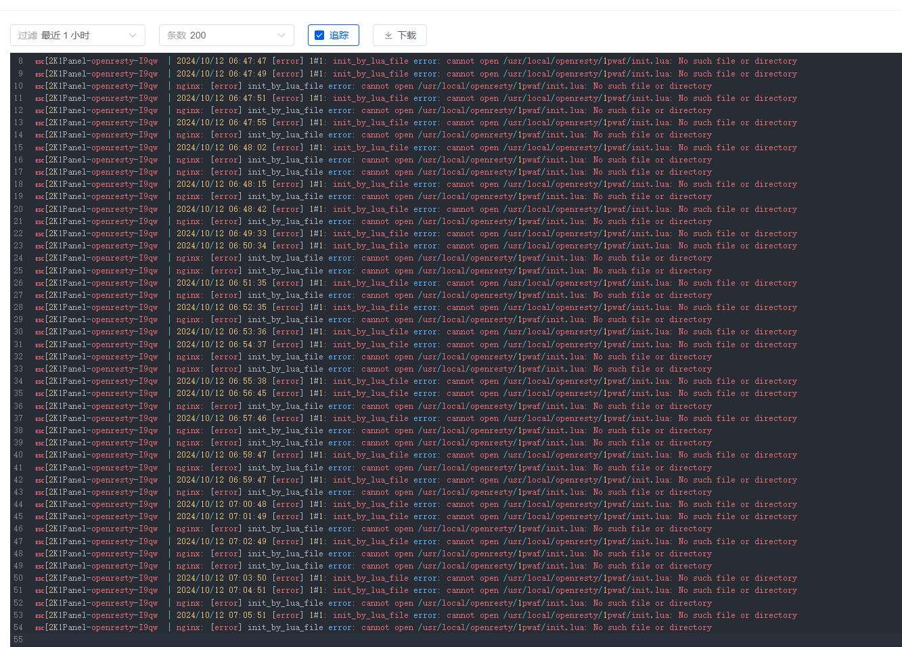Click the 下载 download button
The height and width of the screenshot is (647, 902).
point(400,35)
